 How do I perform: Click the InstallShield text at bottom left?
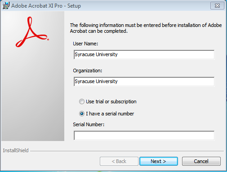click(16, 150)
